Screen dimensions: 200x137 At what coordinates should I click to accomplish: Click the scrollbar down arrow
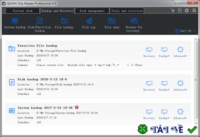196,123
